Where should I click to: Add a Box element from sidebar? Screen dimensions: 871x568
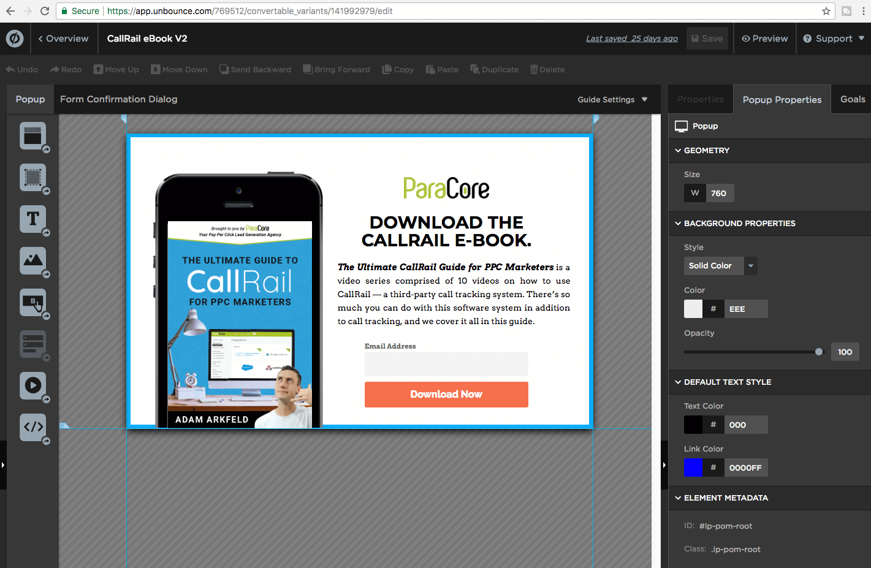click(33, 178)
